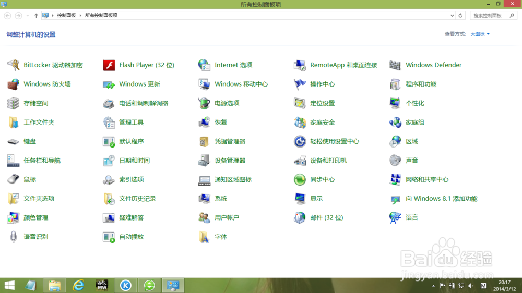Open Internet 选项 globe icon

click(x=204, y=65)
